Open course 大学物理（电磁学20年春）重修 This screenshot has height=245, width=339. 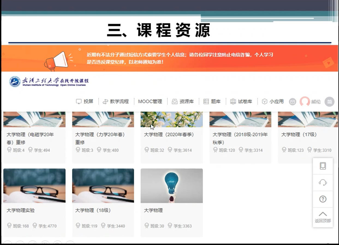coord(30,138)
